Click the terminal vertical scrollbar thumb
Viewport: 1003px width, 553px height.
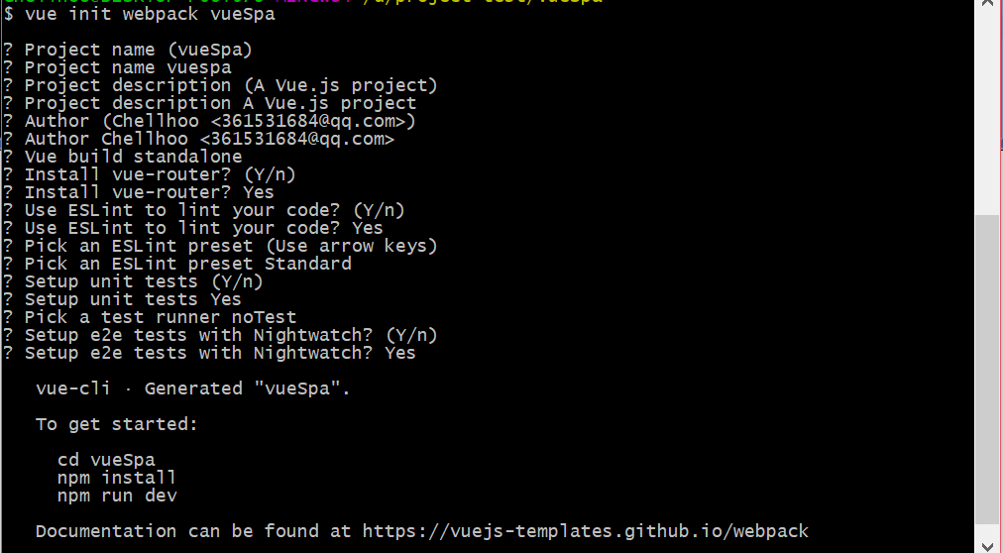(x=986, y=367)
